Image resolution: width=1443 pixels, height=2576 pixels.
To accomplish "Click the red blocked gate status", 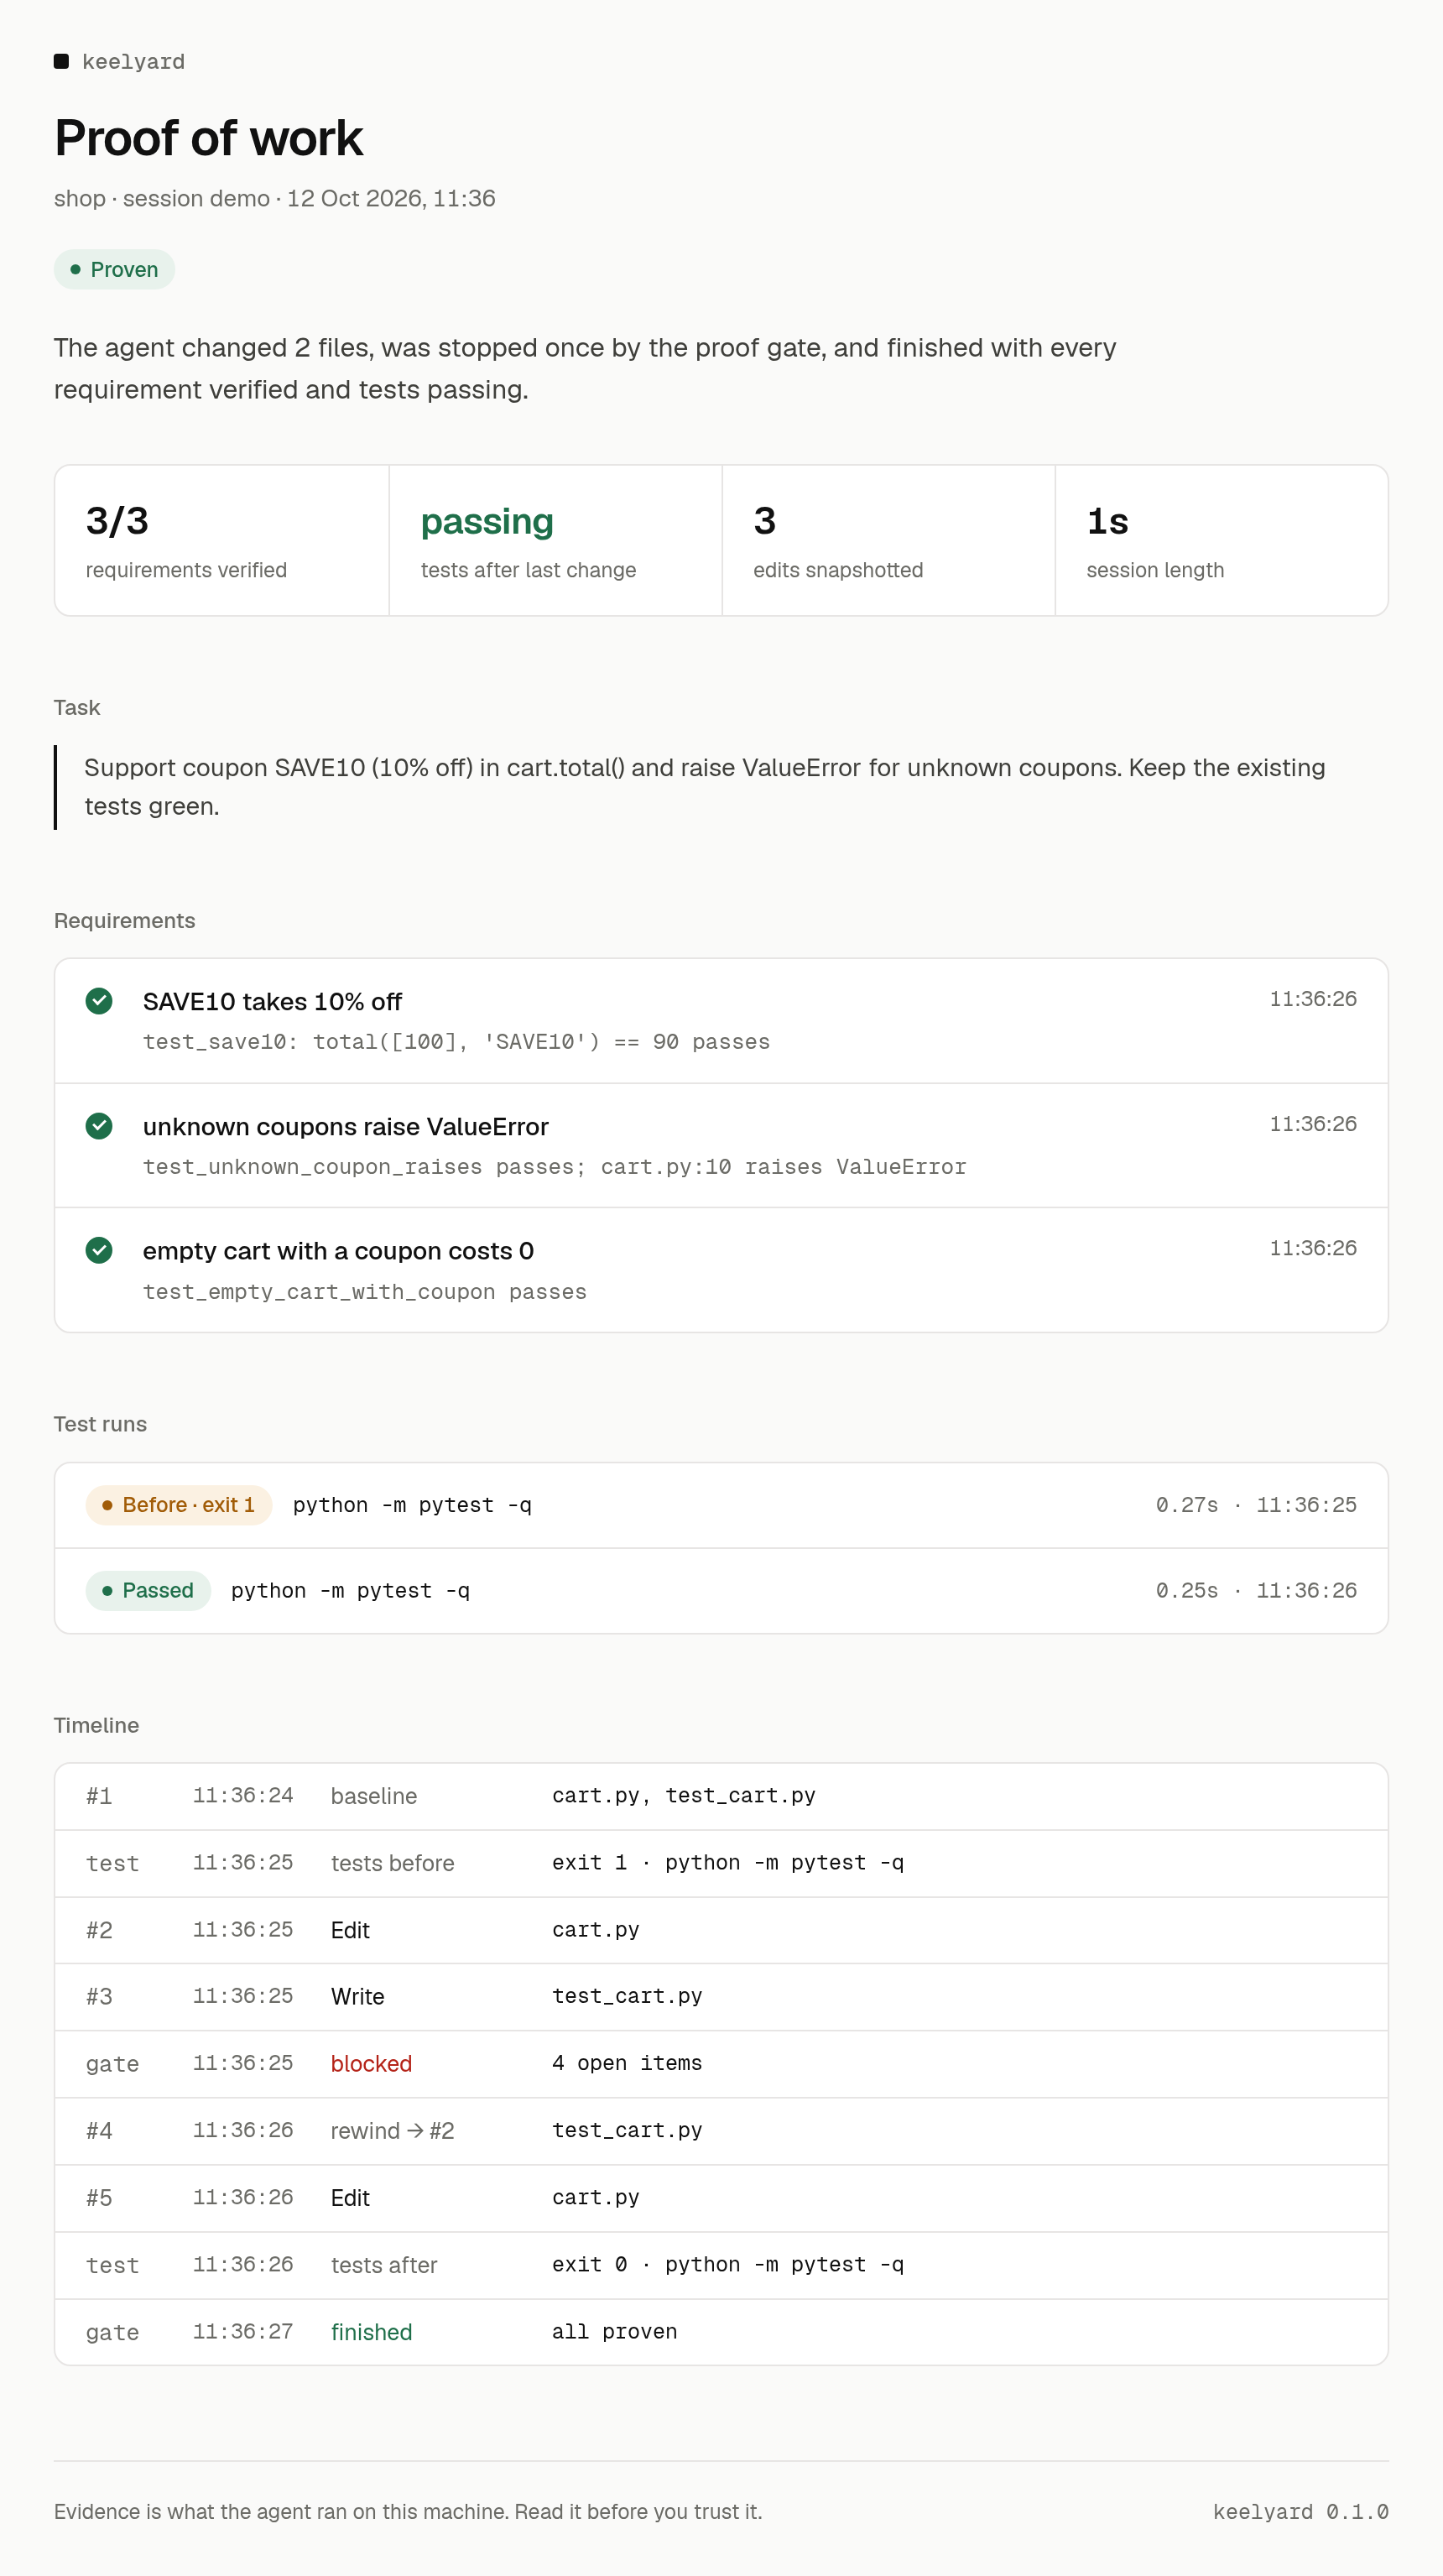I will click(371, 2064).
